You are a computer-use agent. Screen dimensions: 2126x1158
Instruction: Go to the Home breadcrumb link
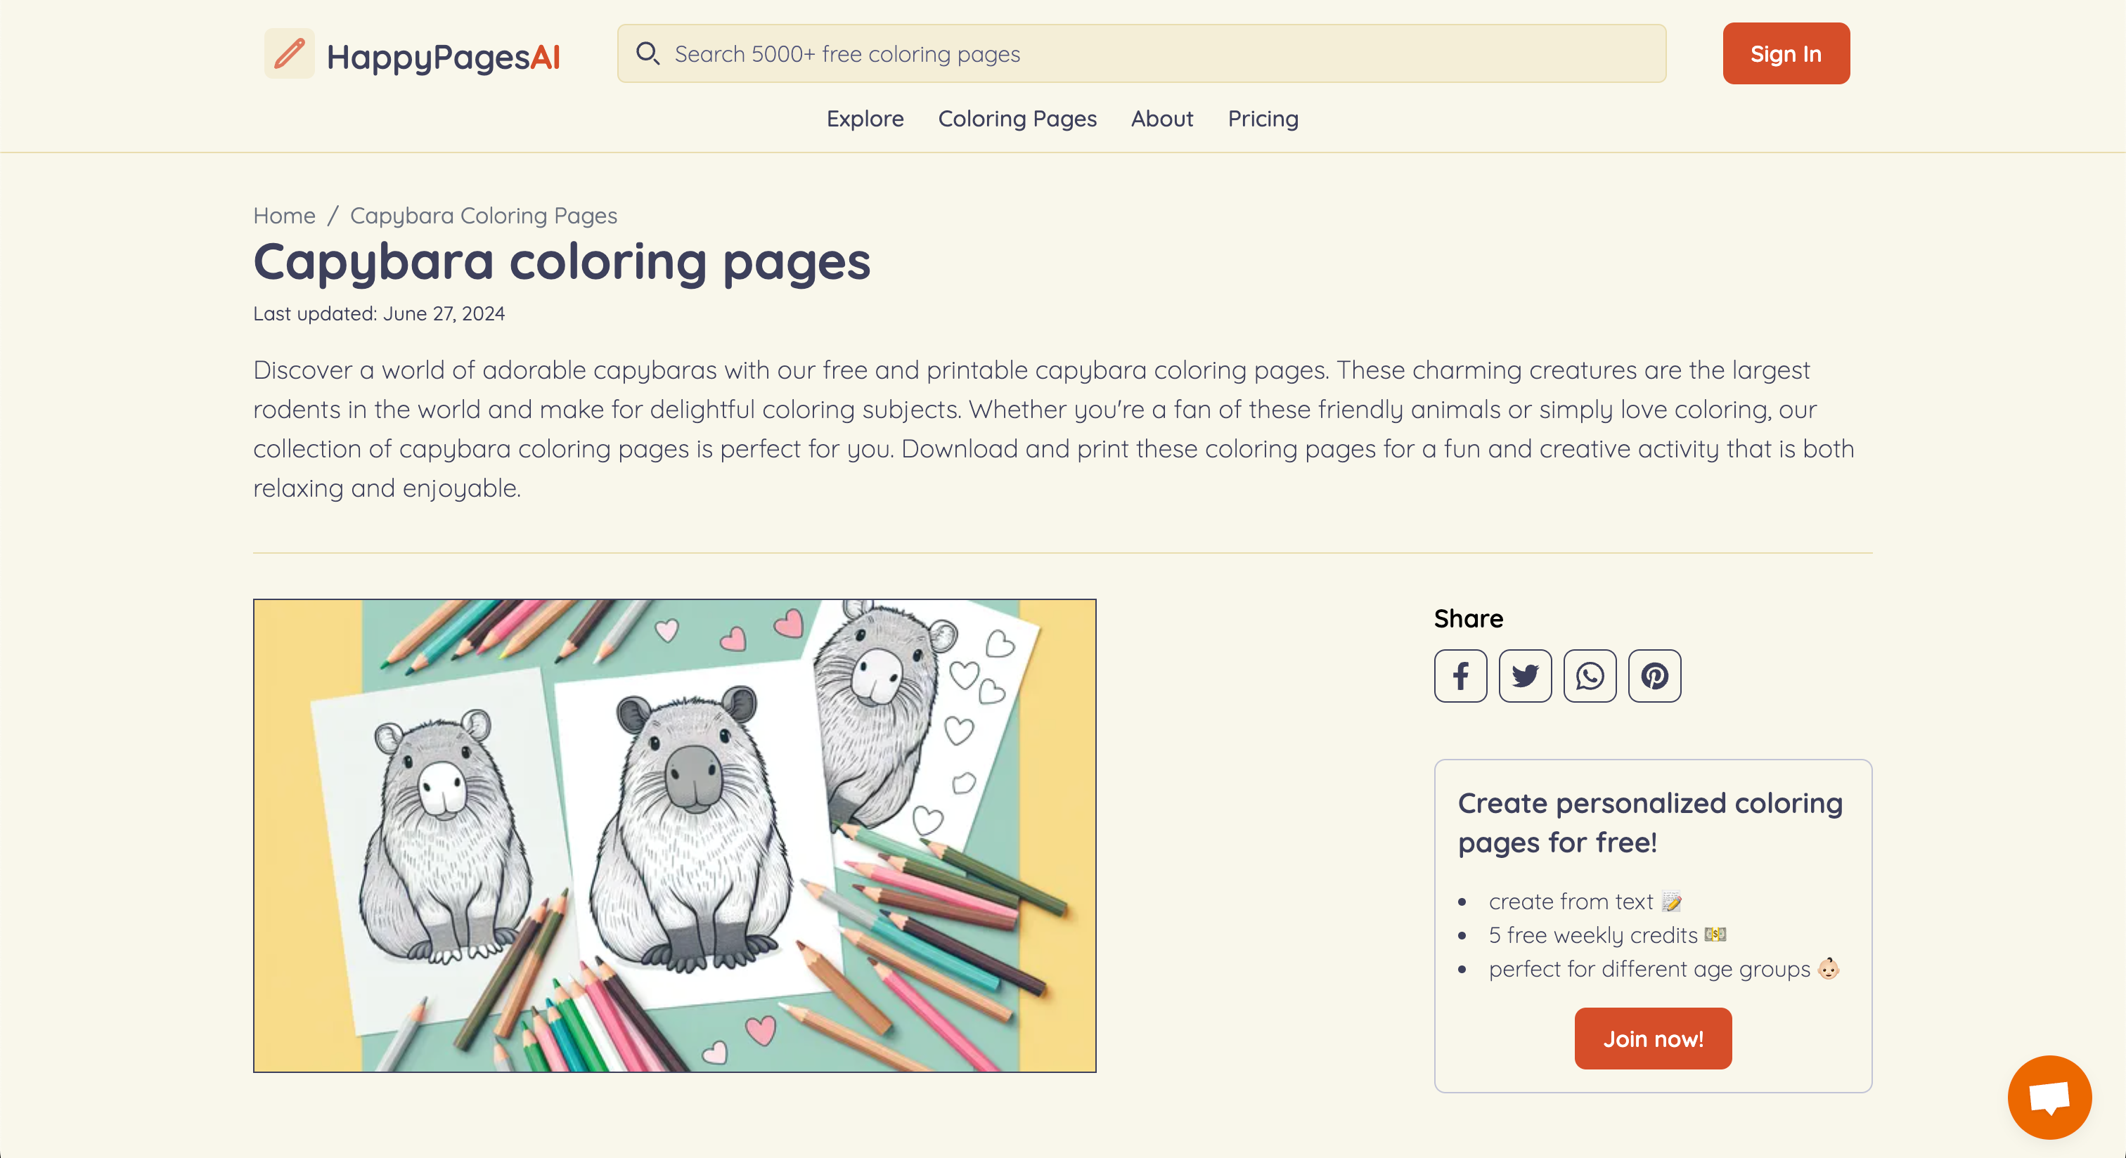point(284,215)
